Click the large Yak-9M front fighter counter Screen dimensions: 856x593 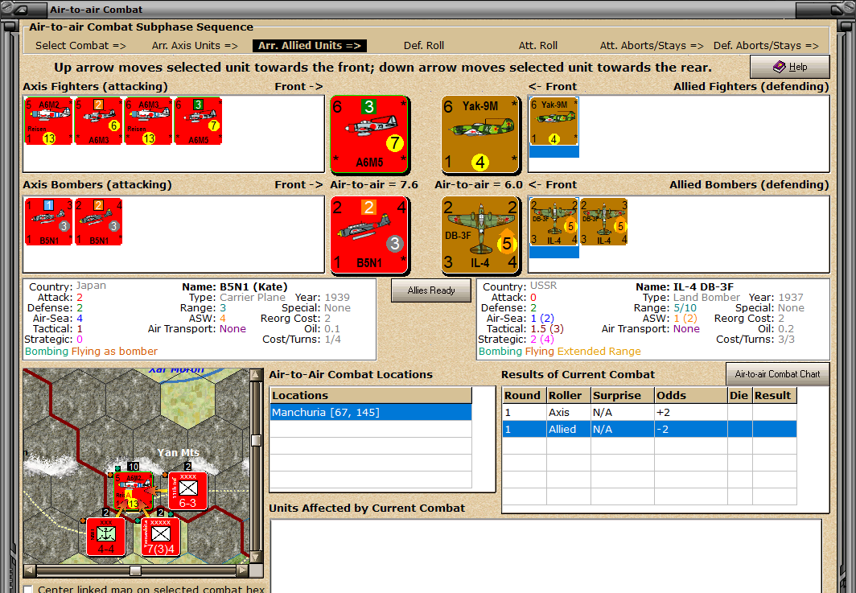[479, 134]
